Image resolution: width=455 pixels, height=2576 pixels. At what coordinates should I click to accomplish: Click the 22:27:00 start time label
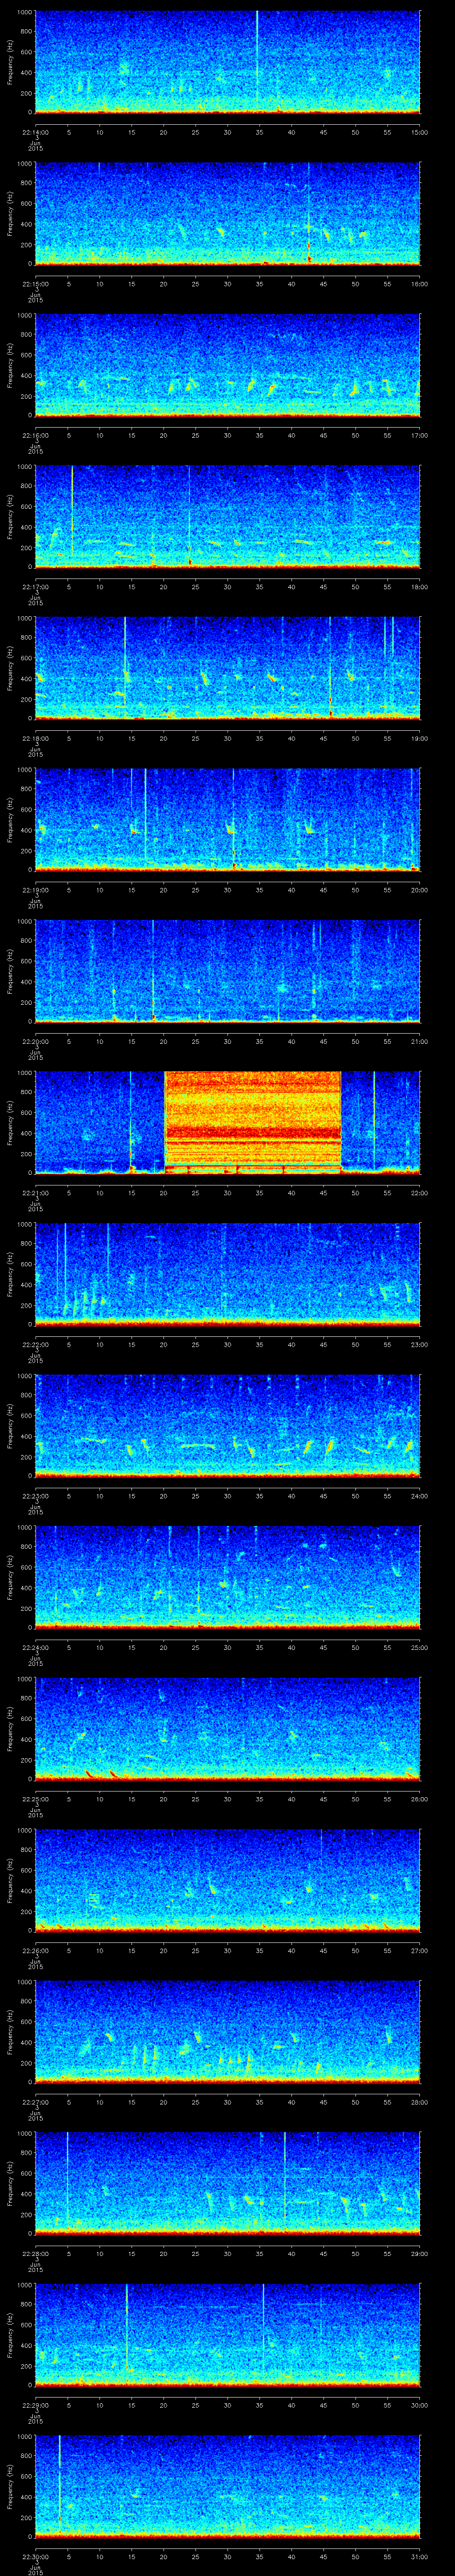[x=35, y=2101]
